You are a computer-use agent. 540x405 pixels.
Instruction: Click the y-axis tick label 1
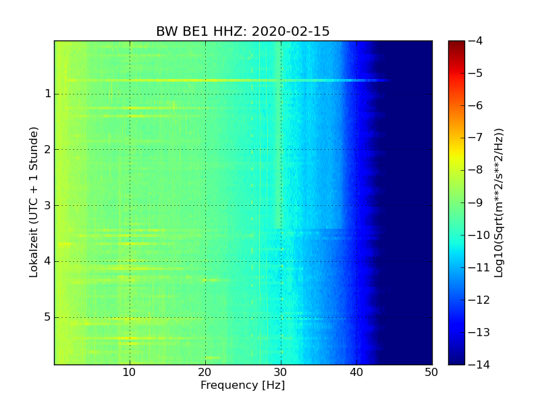click(48, 94)
